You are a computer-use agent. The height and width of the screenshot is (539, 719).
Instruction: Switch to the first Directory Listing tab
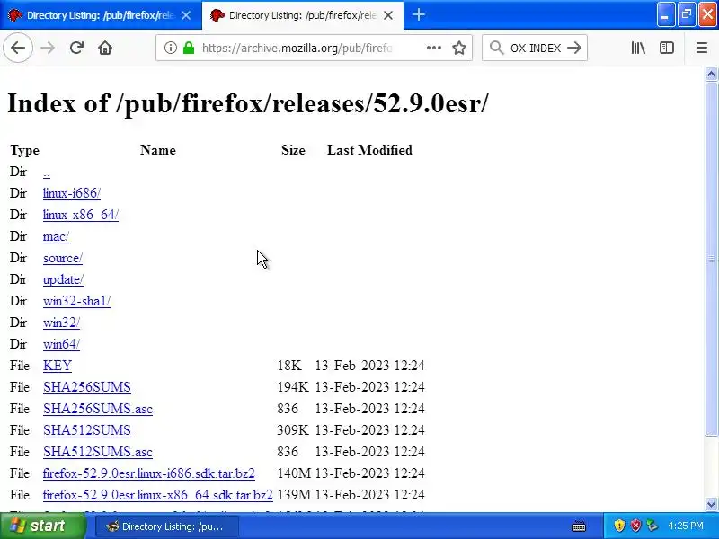pyautogui.click(x=101, y=15)
